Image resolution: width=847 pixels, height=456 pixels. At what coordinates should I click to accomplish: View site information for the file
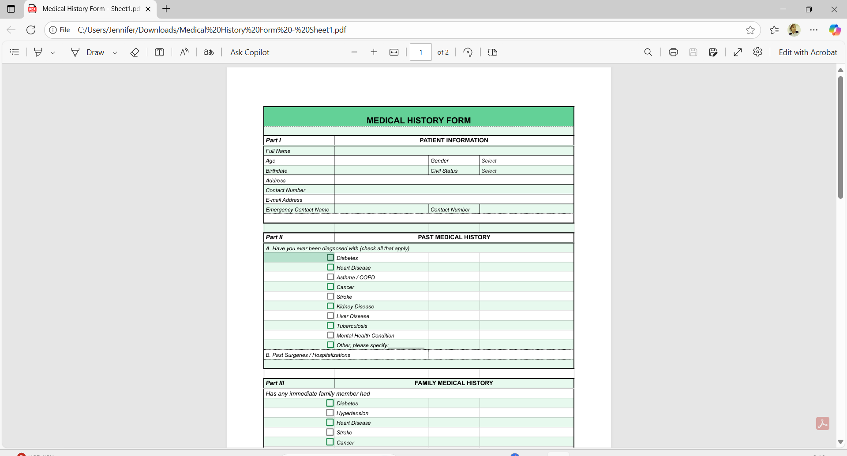[x=60, y=30]
